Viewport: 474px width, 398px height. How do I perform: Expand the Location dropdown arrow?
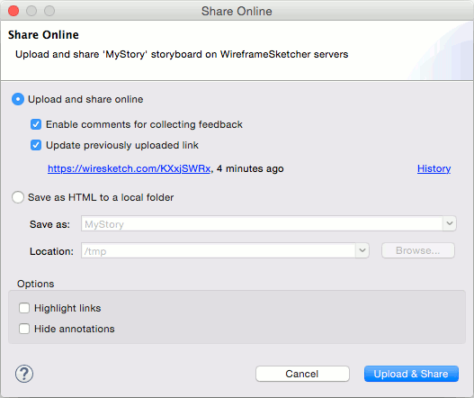(x=362, y=250)
